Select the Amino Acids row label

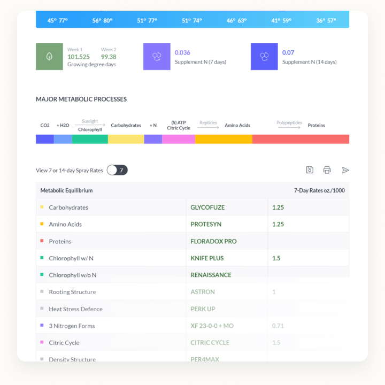(65, 224)
